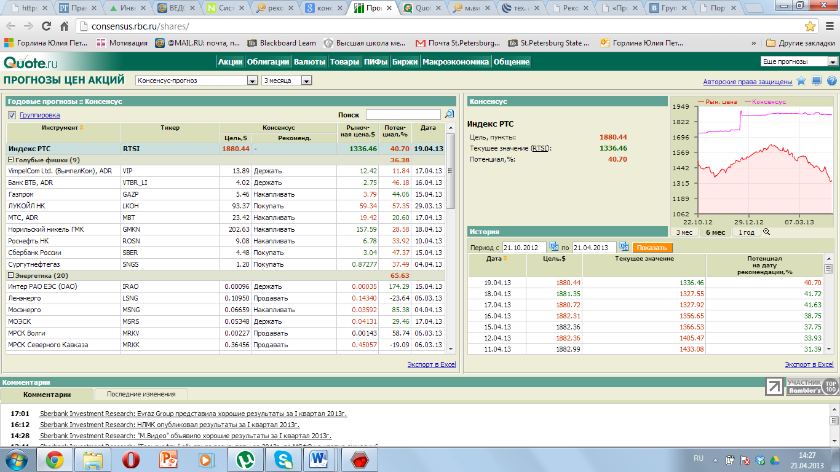Click the Группировка link
Viewport: 840px width, 472px height.
tap(40, 115)
